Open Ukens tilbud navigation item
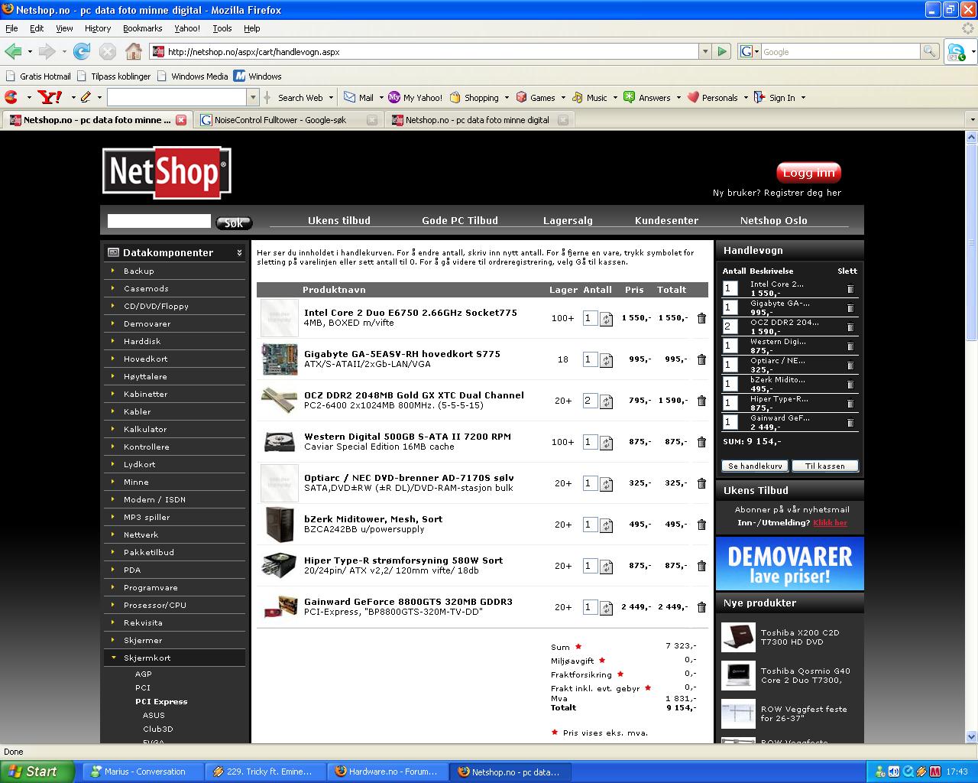This screenshot has width=978, height=783. pos(339,220)
